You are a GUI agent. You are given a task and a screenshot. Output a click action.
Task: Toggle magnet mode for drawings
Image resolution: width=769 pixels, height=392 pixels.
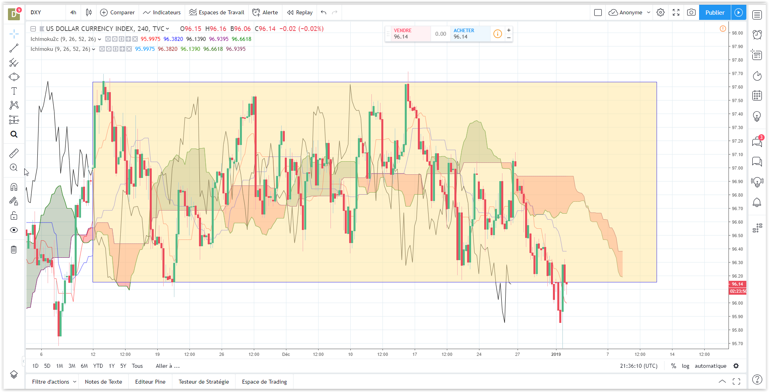coord(14,187)
